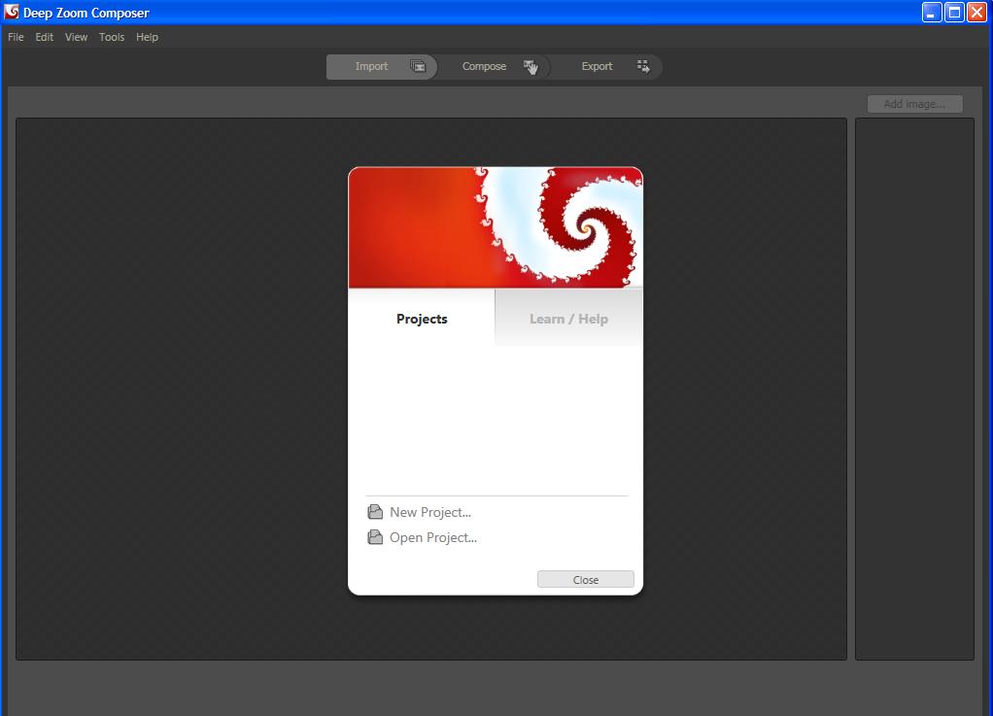Click the Export tab grid icon
This screenshot has height=716, width=993.
[x=643, y=66]
